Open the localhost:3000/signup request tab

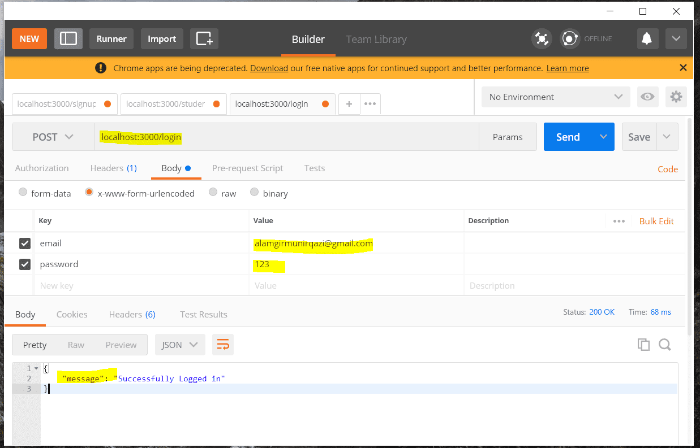[65, 104]
